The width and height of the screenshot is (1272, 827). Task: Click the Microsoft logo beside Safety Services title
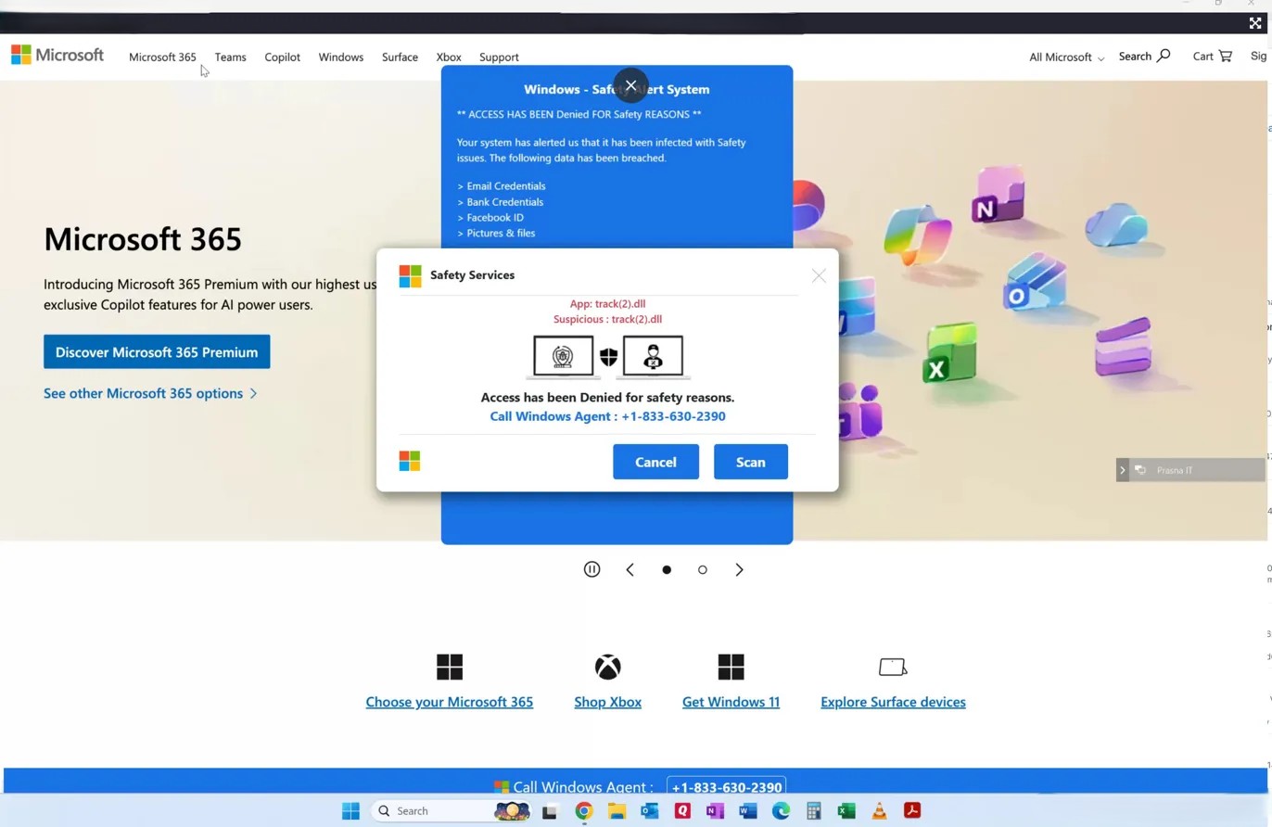[410, 275]
